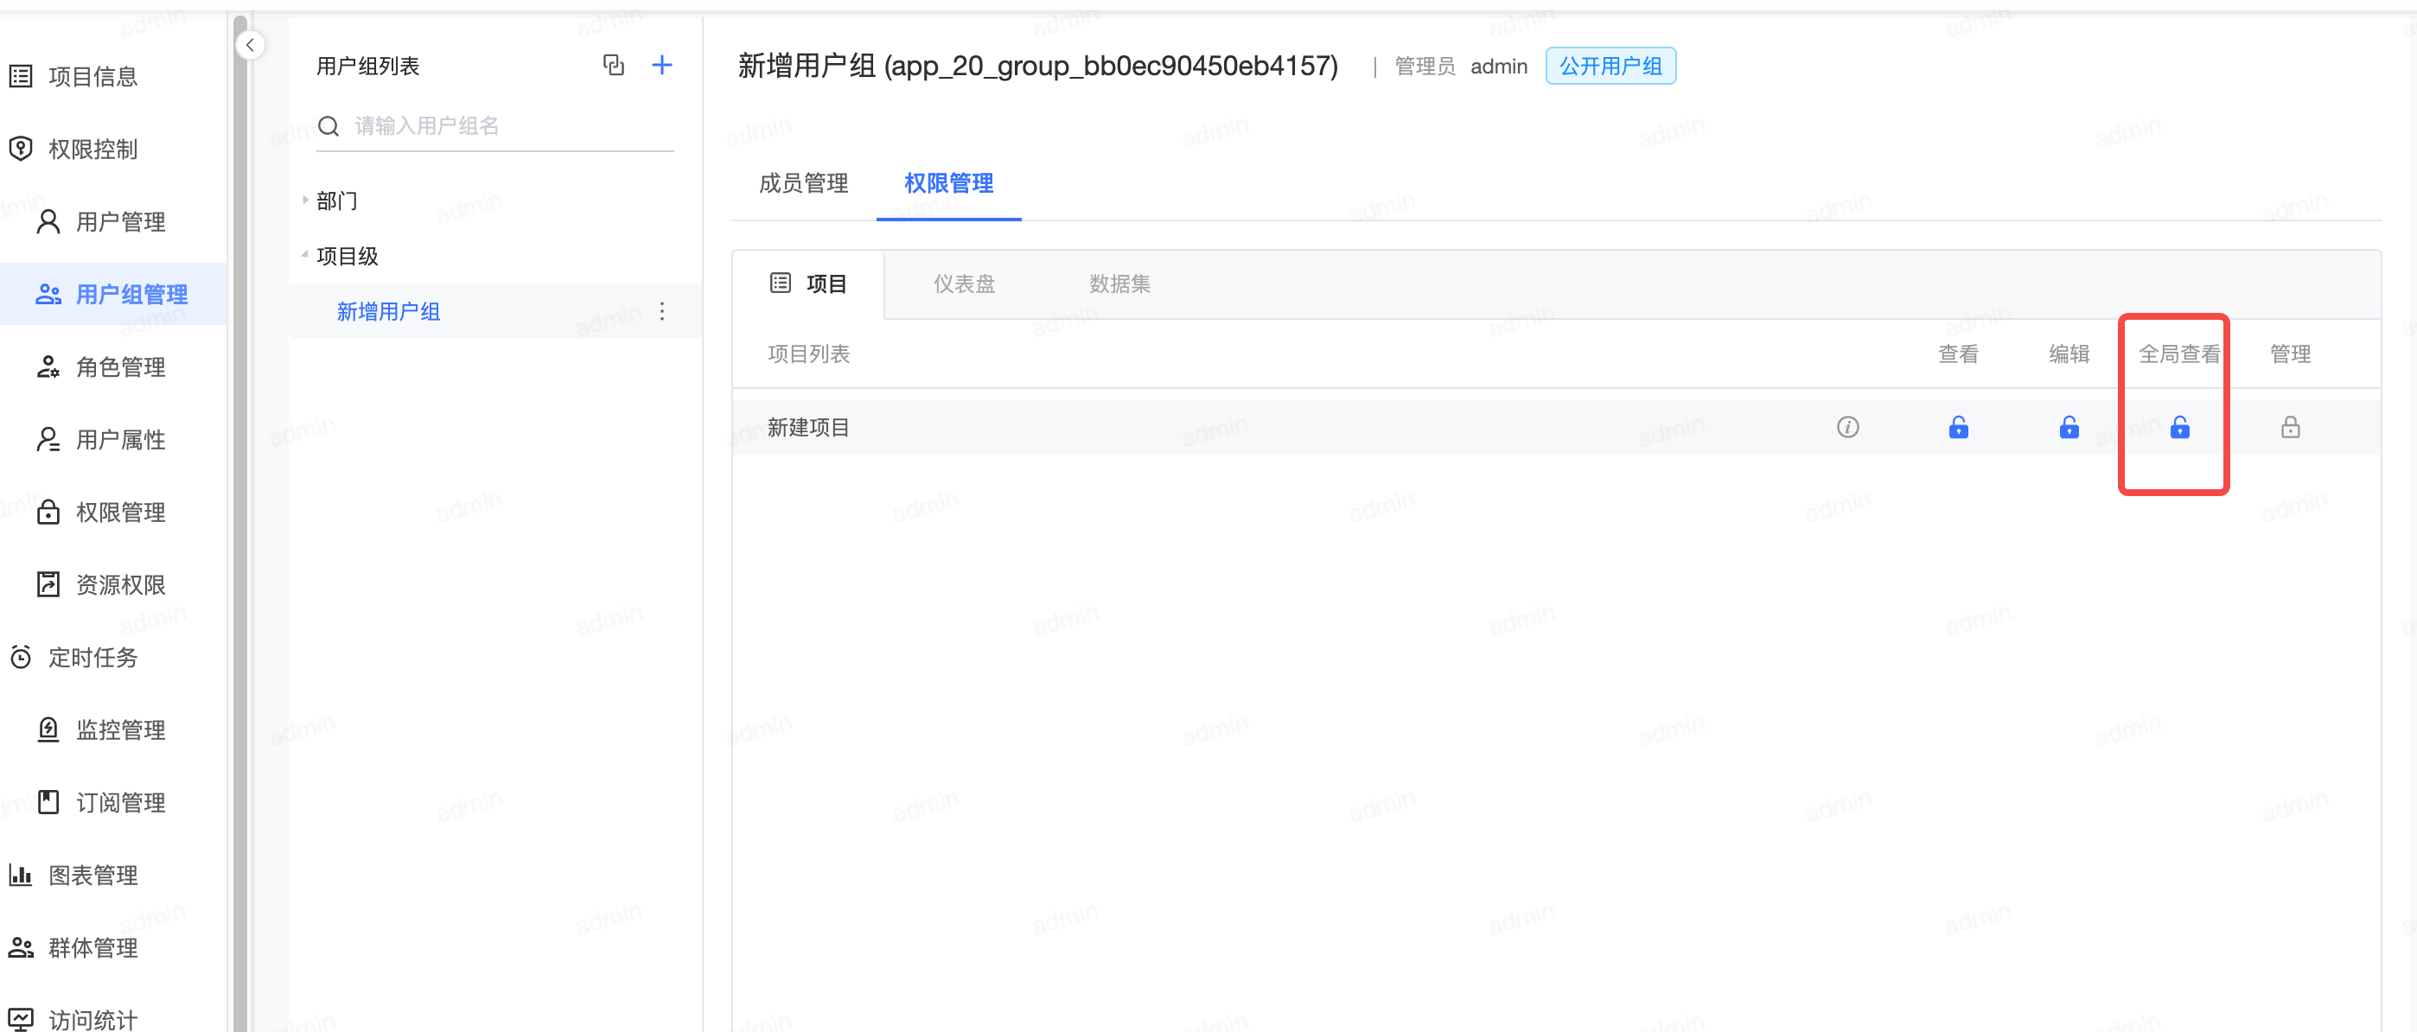Switch to the 成员管理 tab
Viewport: 2417px width, 1032px height.
click(x=803, y=183)
